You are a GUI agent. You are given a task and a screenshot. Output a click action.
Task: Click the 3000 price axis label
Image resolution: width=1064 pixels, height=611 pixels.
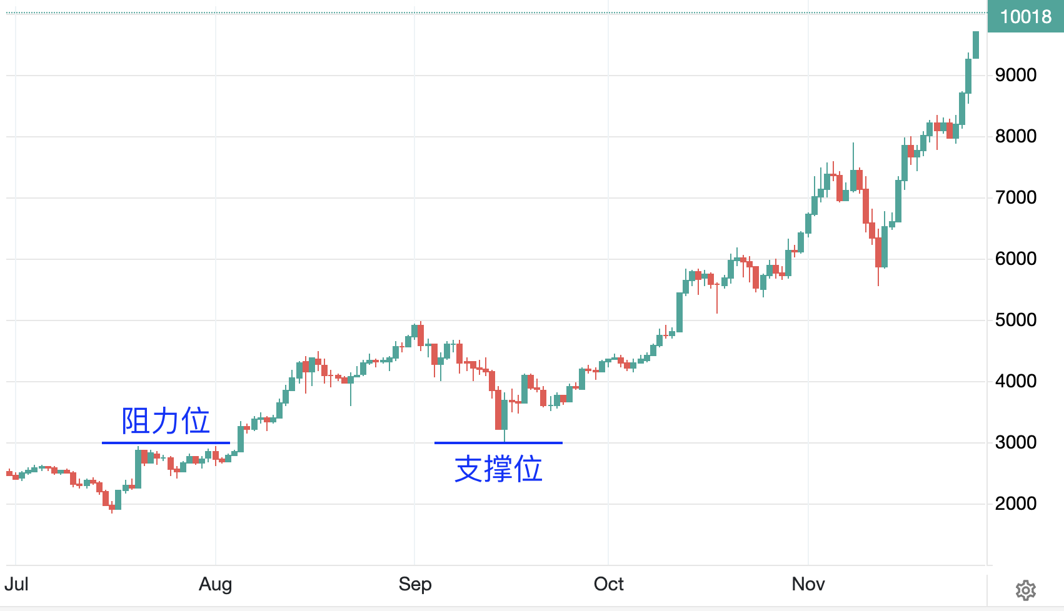pyautogui.click(x=1016, y=442)
